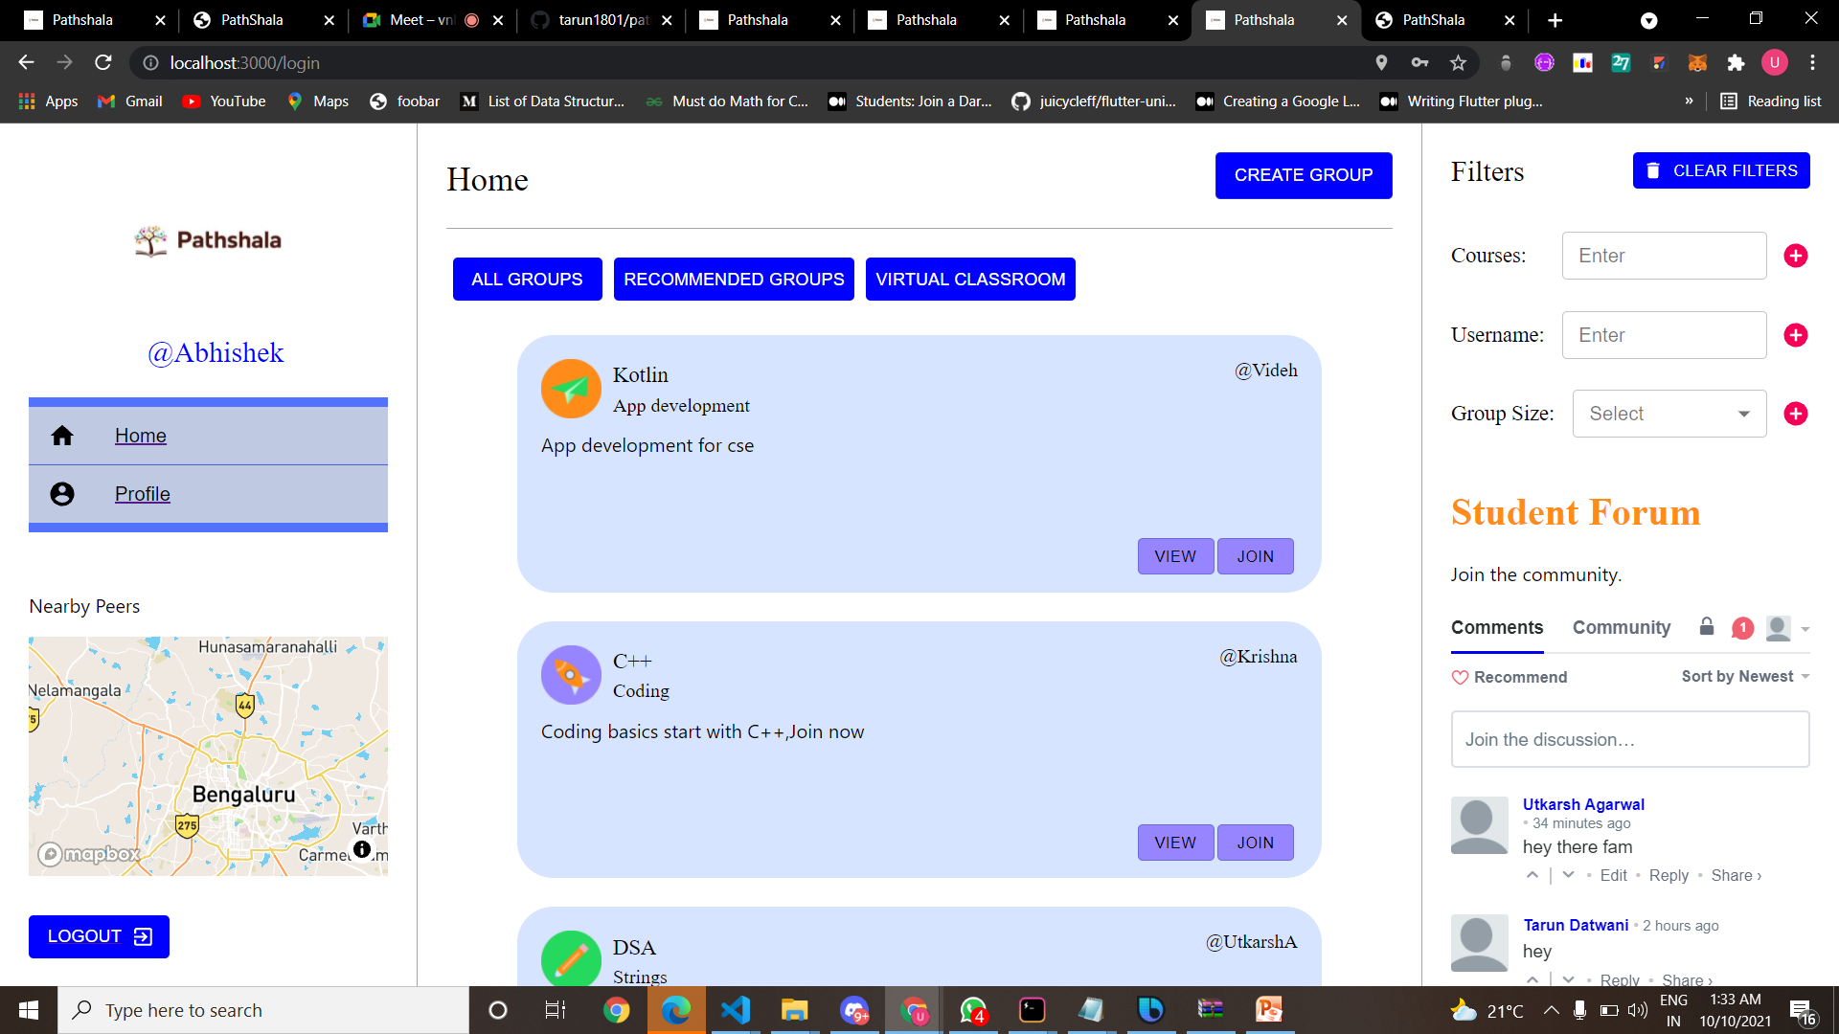
Task: Downvote Utkarsh Agarwal's comment
Action: tap(1568, 875)
